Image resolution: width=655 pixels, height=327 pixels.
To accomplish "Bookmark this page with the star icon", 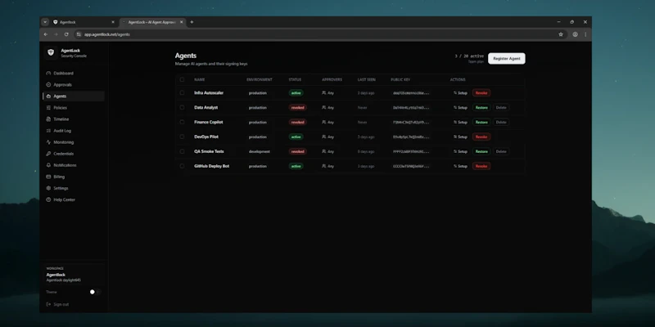I will pyautogui.click(x=561, y=34).
